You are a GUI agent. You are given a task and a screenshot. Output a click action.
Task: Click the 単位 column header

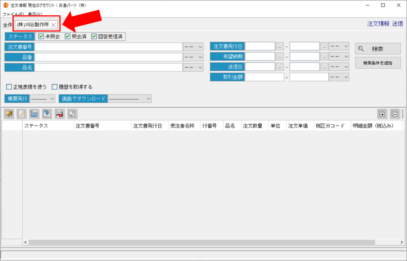(277, 126)
